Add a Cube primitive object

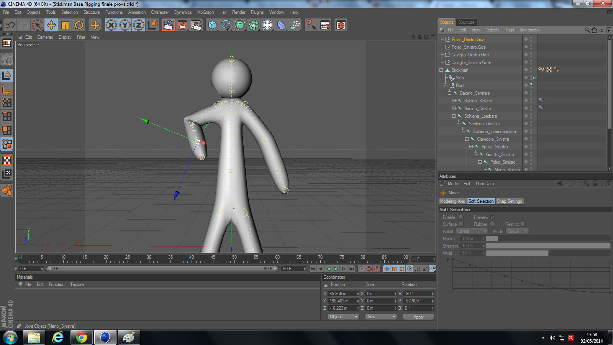tap(212, 25)
